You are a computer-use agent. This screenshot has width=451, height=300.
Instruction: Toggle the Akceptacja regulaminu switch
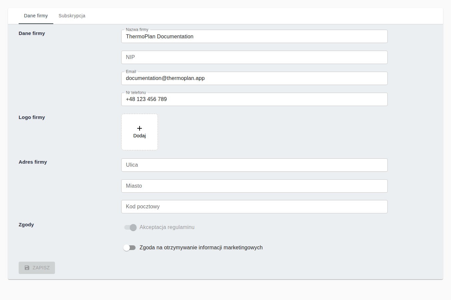click(x=130, y=227)
